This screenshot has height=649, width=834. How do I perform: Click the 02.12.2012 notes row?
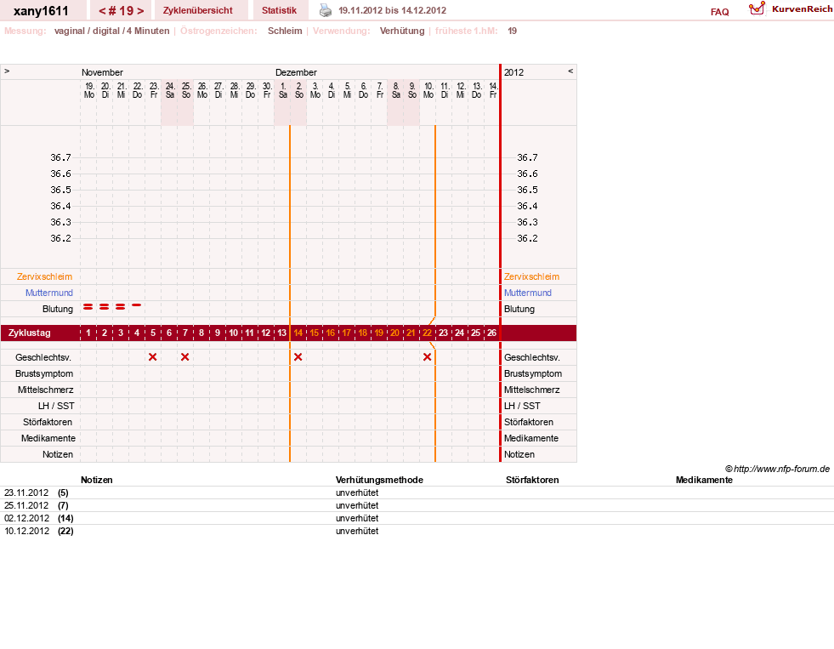click(417, 518)
